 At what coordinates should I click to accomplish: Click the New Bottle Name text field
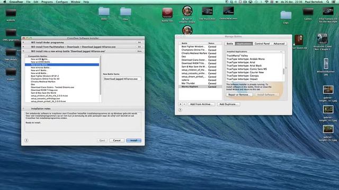tap(122, 79)
